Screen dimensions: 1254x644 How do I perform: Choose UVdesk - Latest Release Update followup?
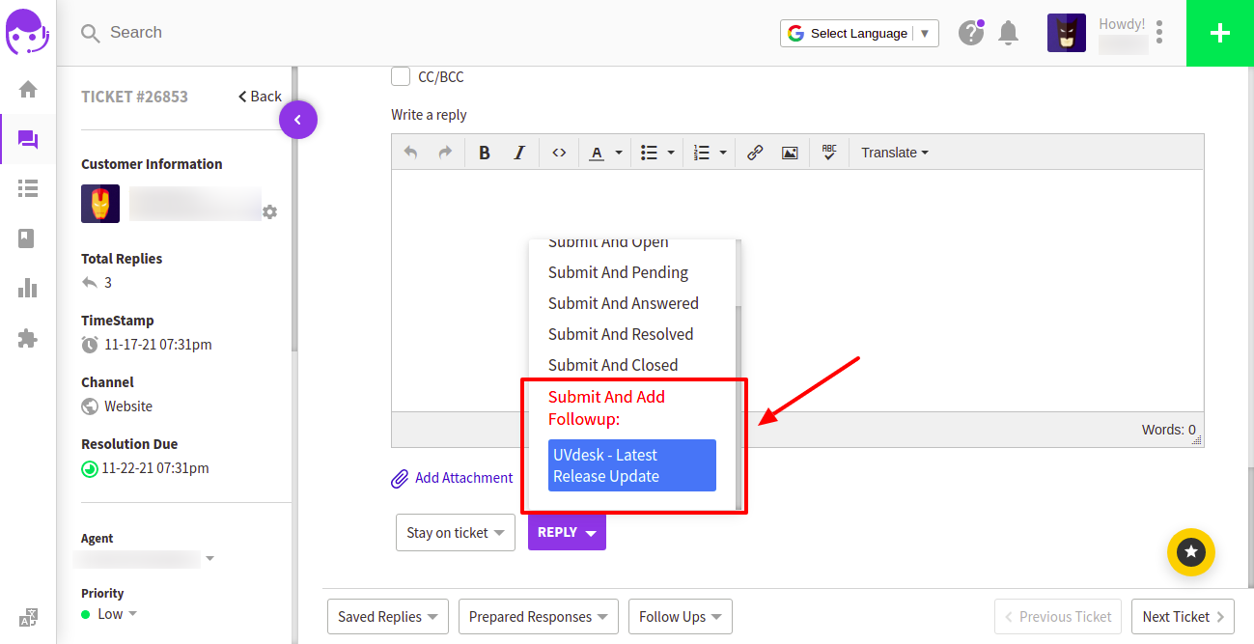point(632,465)
